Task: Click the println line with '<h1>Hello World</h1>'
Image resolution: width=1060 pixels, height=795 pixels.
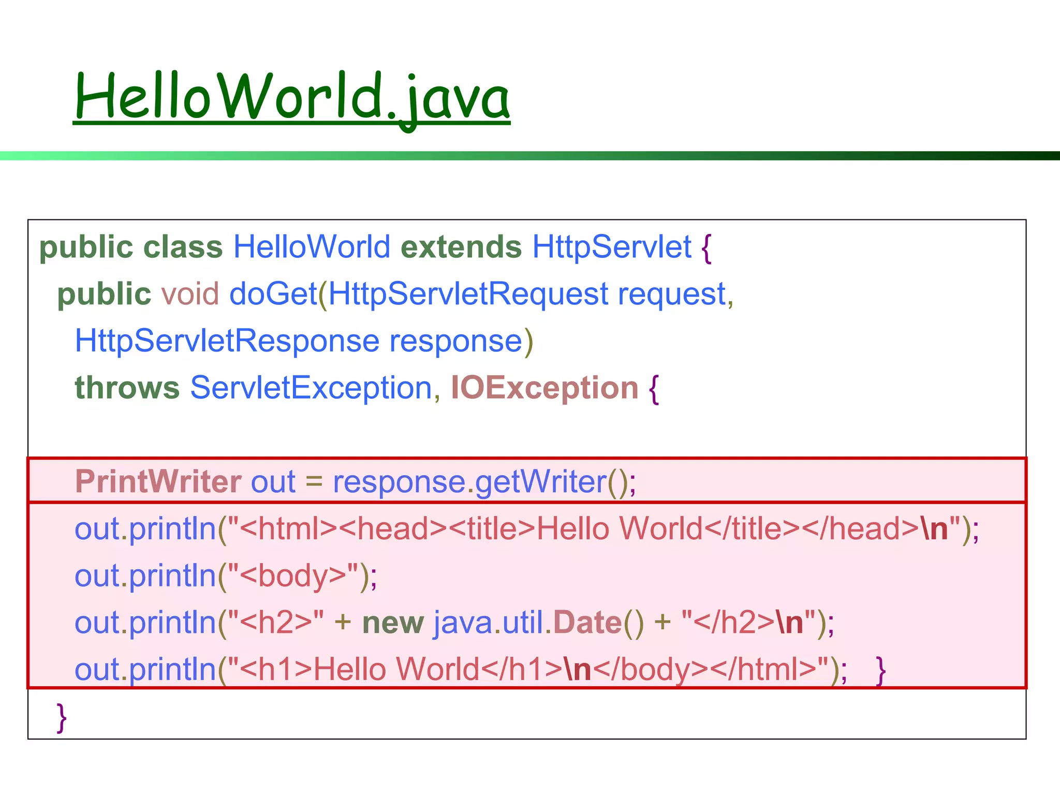Action: (x=461, y=670)
